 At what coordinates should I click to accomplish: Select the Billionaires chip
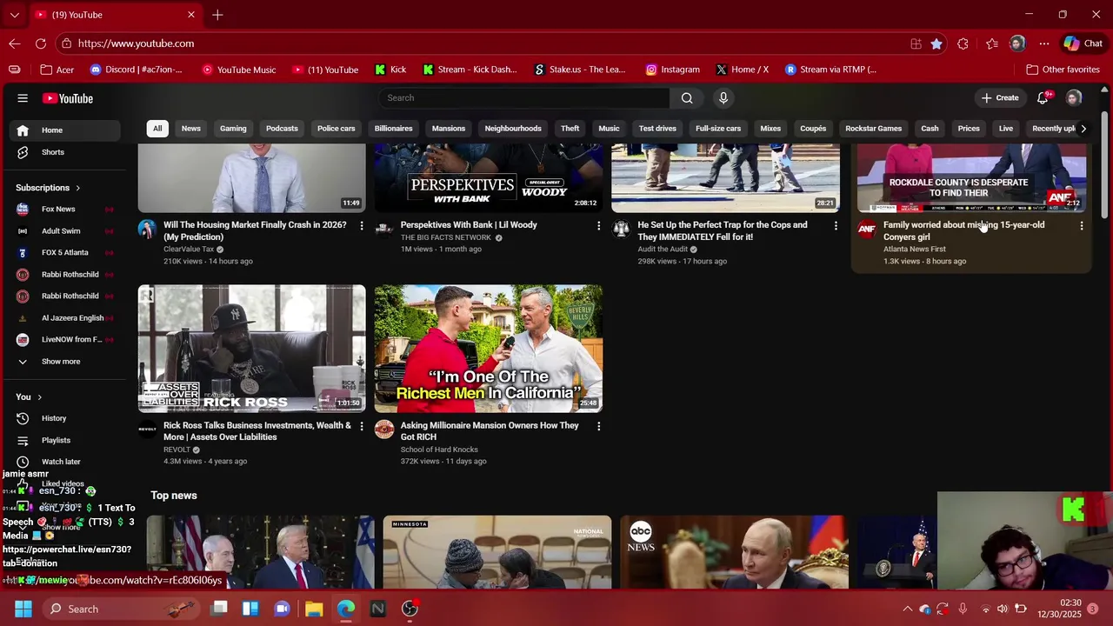tap(394, 129)
